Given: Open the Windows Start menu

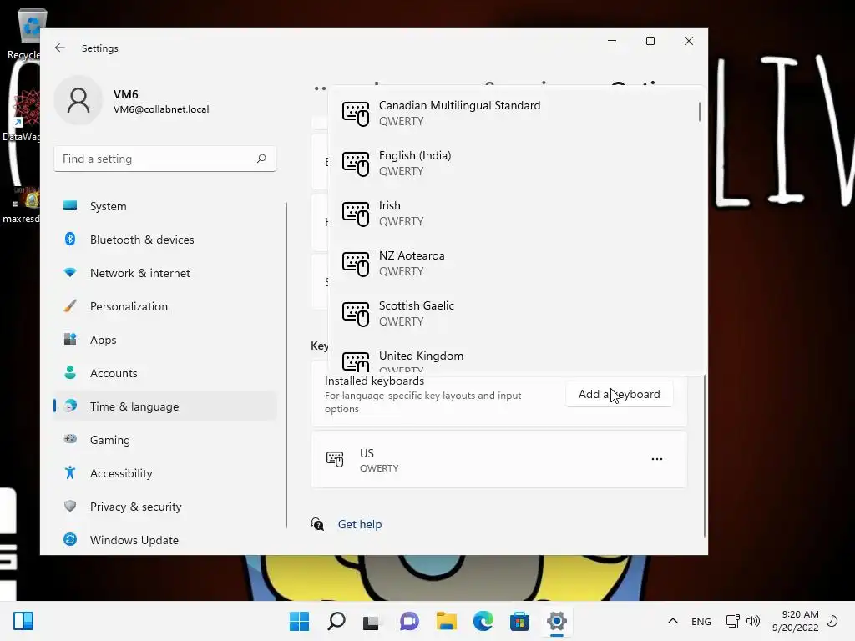Looking at the screenshot, I should click(x=299, y=621).
